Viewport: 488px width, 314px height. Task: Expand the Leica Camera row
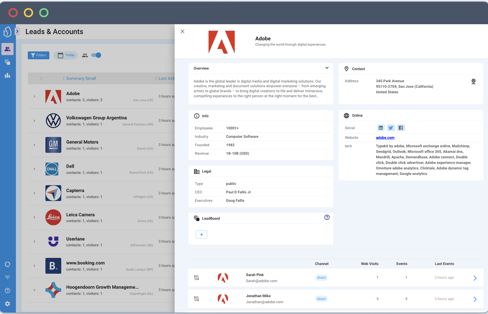34,218
